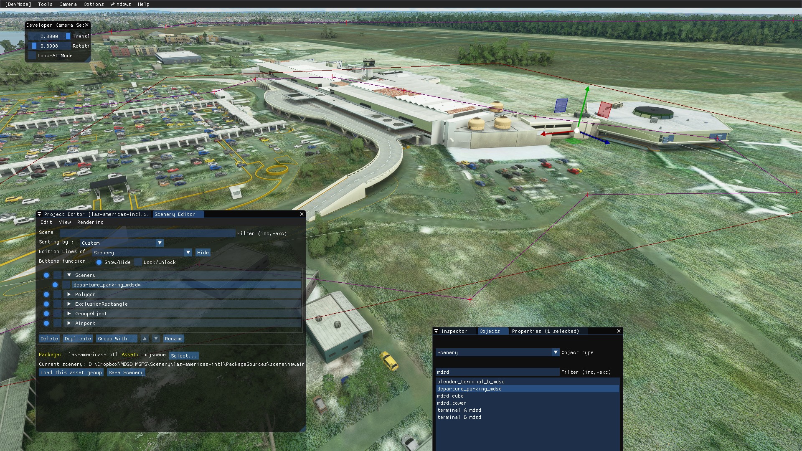Move selected item down with down-arrow button
Viewport: 802px width, 451px height.
click(x=156, y=339)
